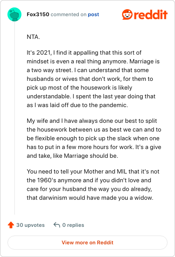Select the "30 upvotes" count label

30,225
